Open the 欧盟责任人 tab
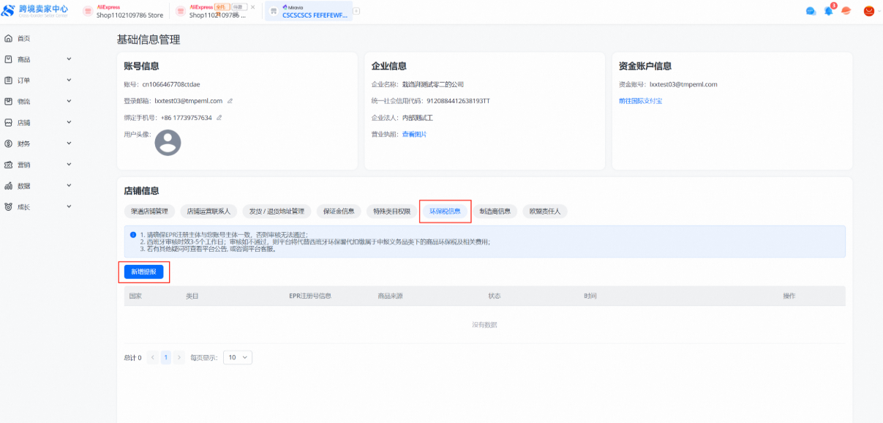The width and height of the screenshot is (883, 423). tap(545, 211)
